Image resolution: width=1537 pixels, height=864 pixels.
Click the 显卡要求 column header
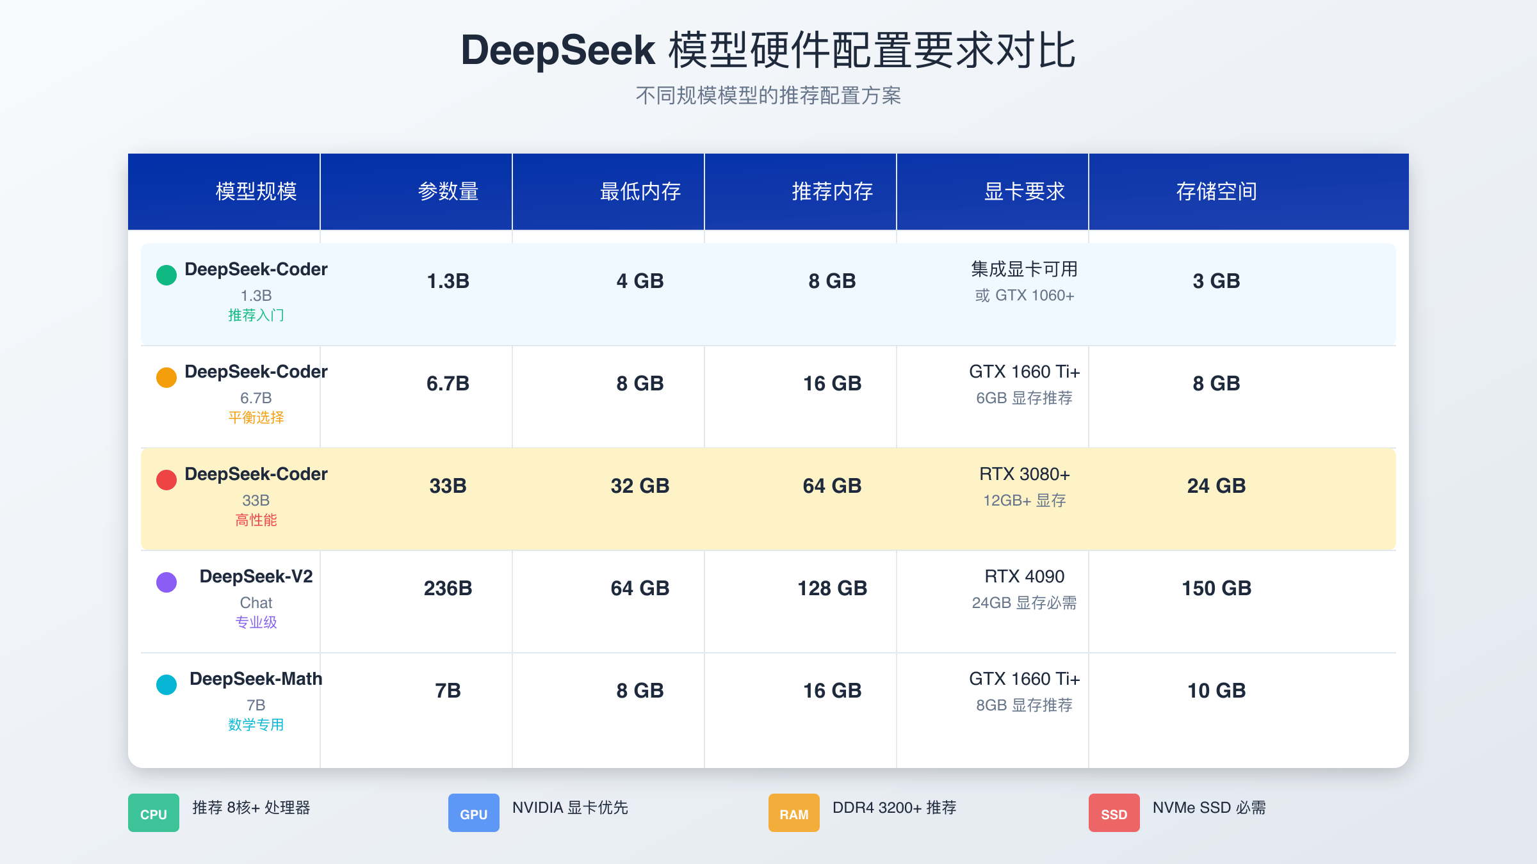pyautogui.click(x=1025, y=191)
